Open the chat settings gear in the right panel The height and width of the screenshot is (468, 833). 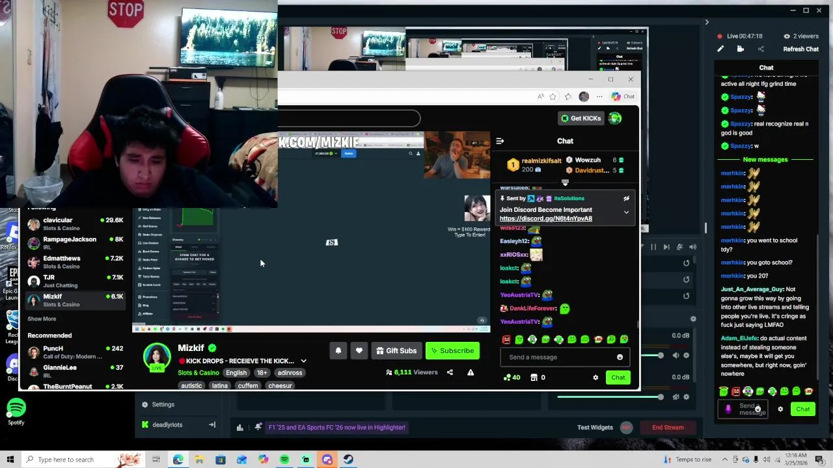point(780,409)
